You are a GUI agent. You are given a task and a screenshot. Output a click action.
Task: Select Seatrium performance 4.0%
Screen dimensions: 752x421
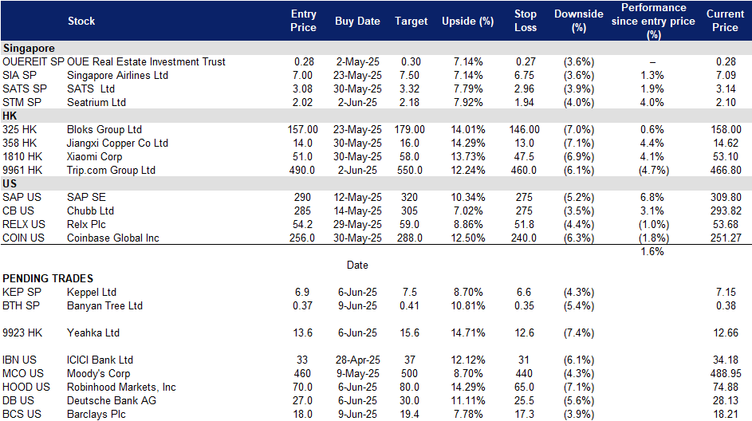[x=652, y=103]
